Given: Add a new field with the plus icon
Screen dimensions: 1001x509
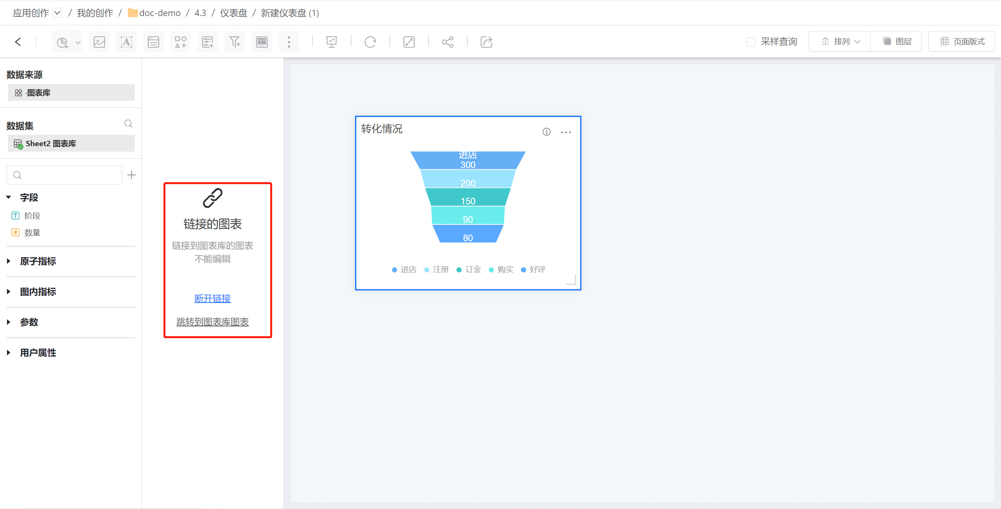Looking at the screenshot, I should click(132, 175).
